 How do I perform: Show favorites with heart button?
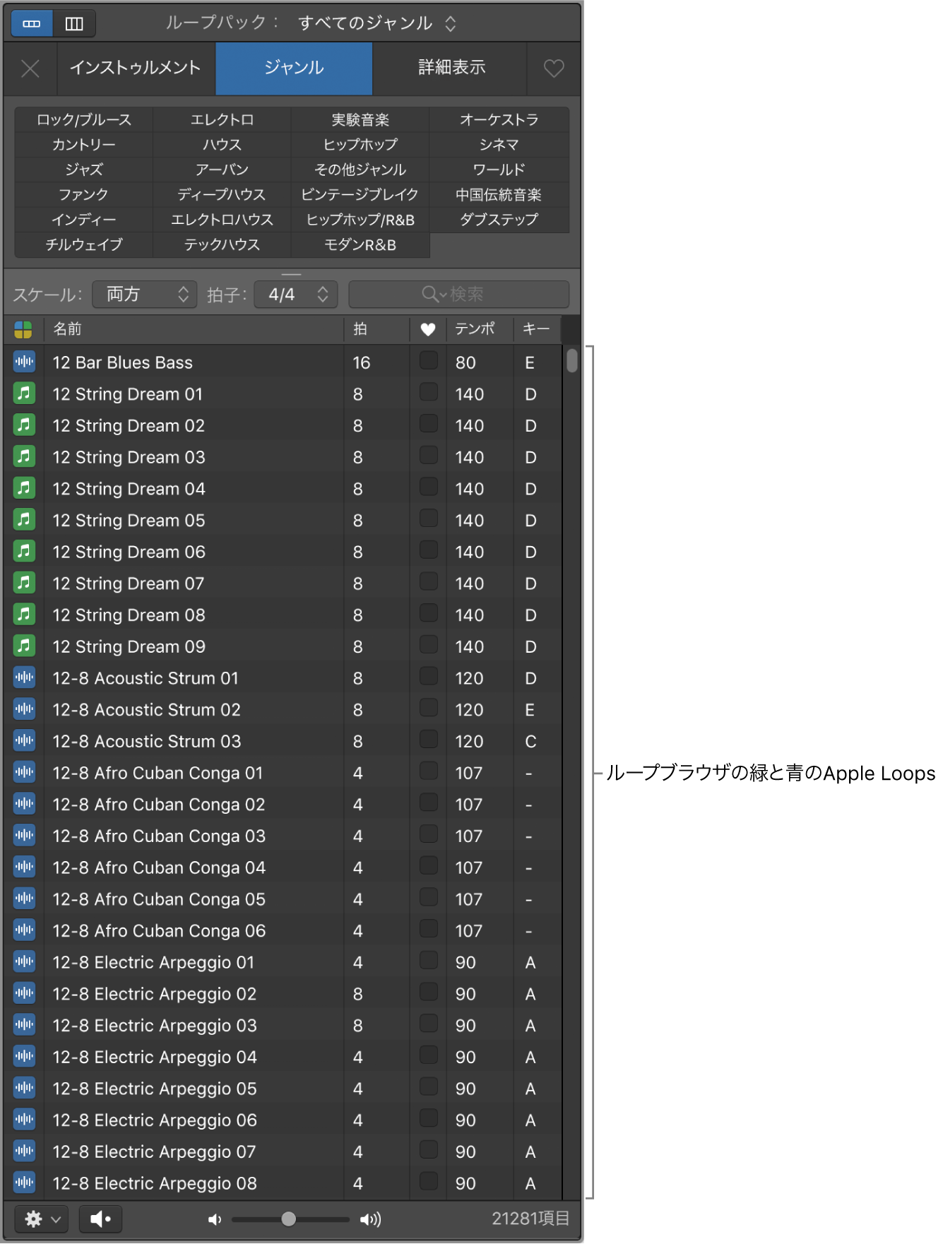[x=554, y=69]
